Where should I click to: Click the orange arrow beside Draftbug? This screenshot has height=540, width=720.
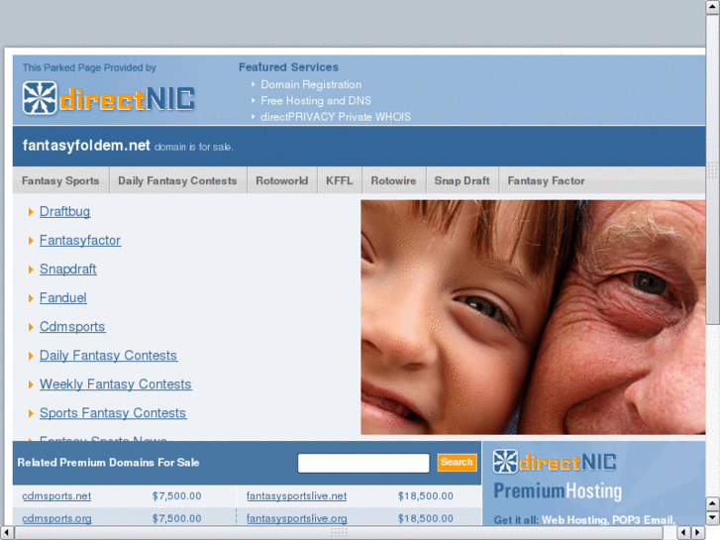click(x=31, y=212)
